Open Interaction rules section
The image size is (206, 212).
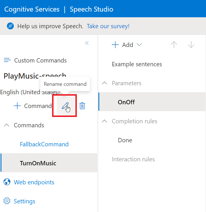[x=133, y=159]
